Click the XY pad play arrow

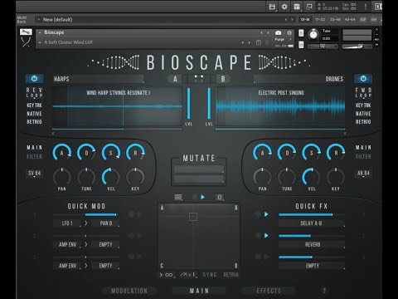tap(202, 197)
